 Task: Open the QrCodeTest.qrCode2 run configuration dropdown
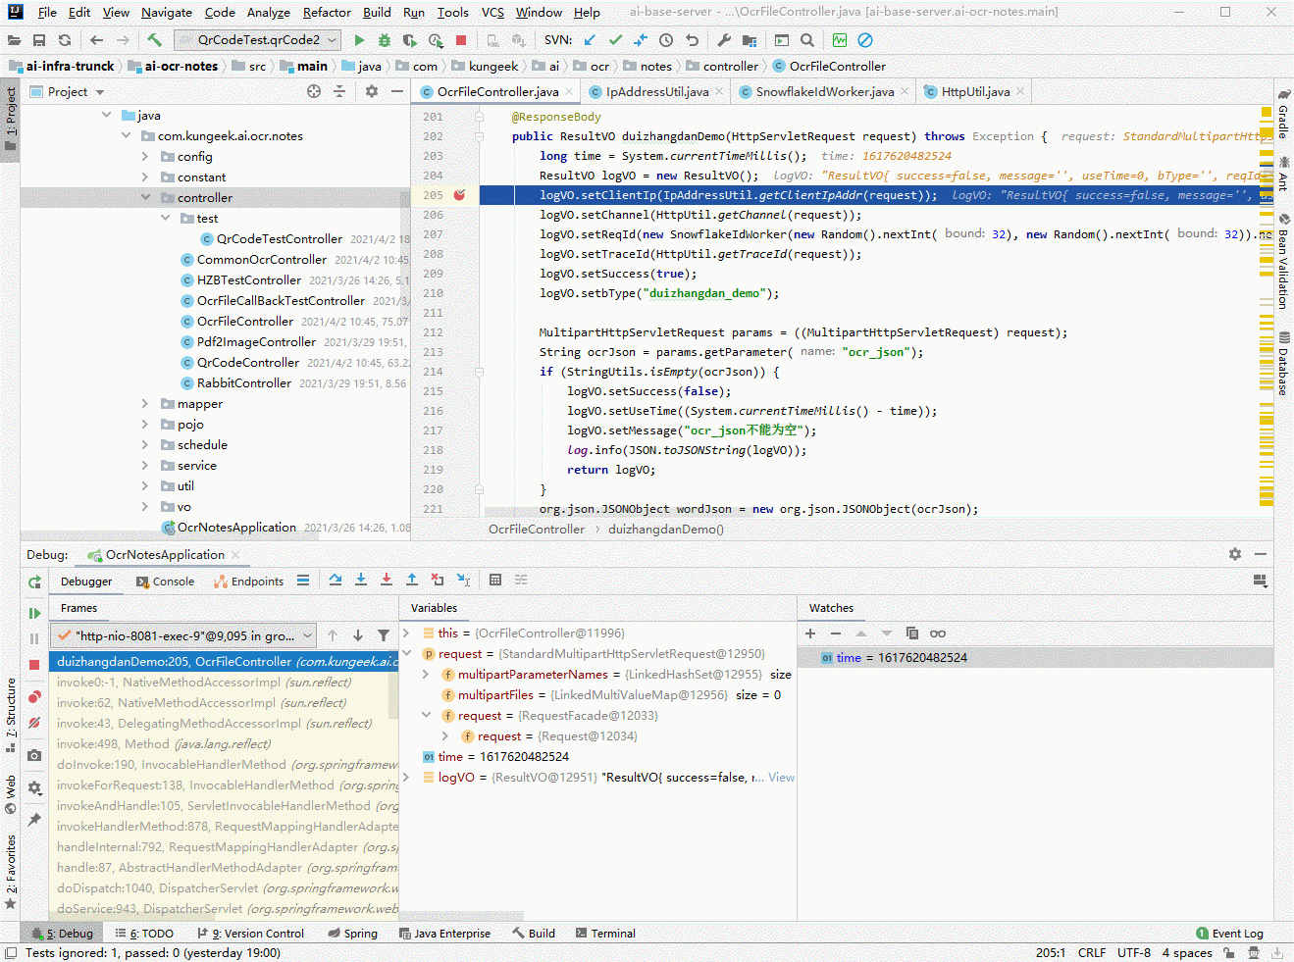tap(258, 40)
